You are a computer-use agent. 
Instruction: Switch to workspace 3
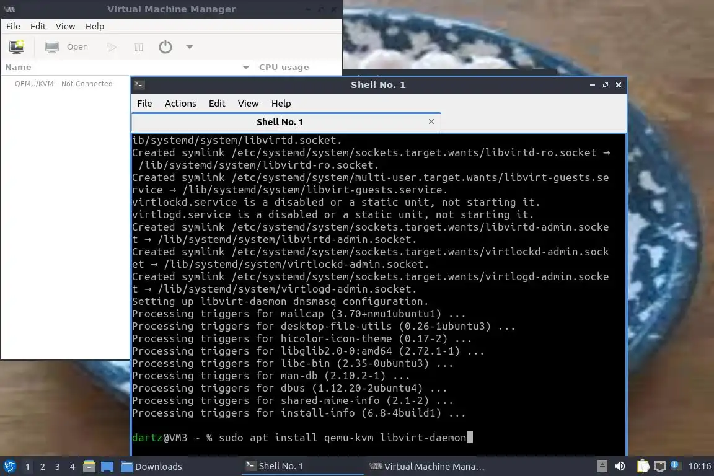tap(58, 467)
